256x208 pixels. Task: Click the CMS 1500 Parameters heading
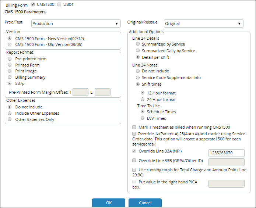tap(25, 12)
